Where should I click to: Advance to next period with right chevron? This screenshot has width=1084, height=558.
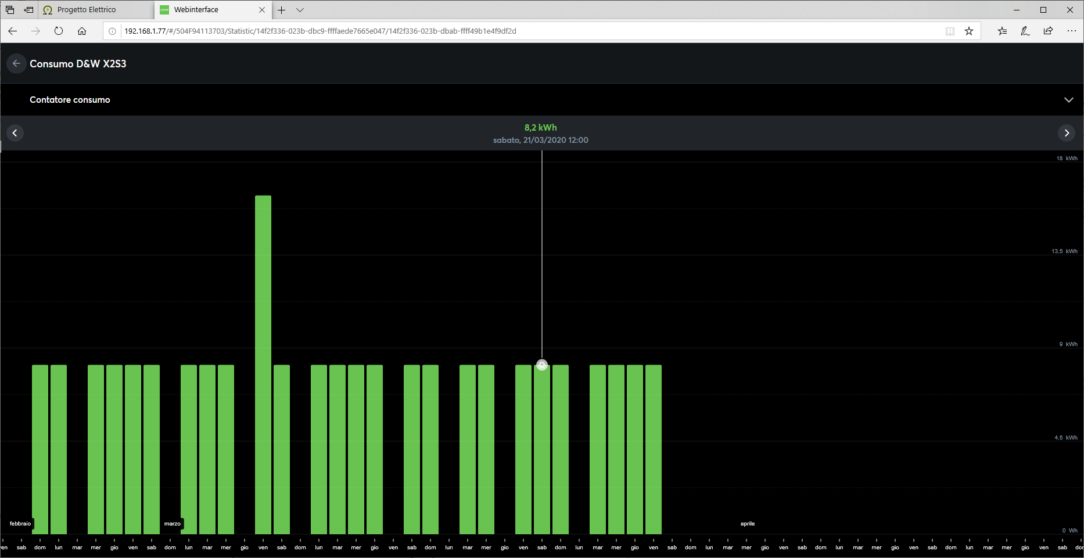coord(1067,133)
